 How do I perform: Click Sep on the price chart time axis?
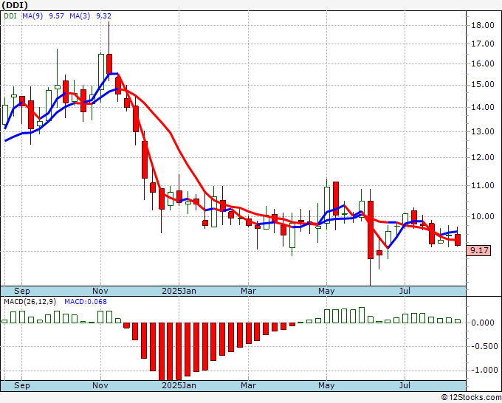pos(22,292)
